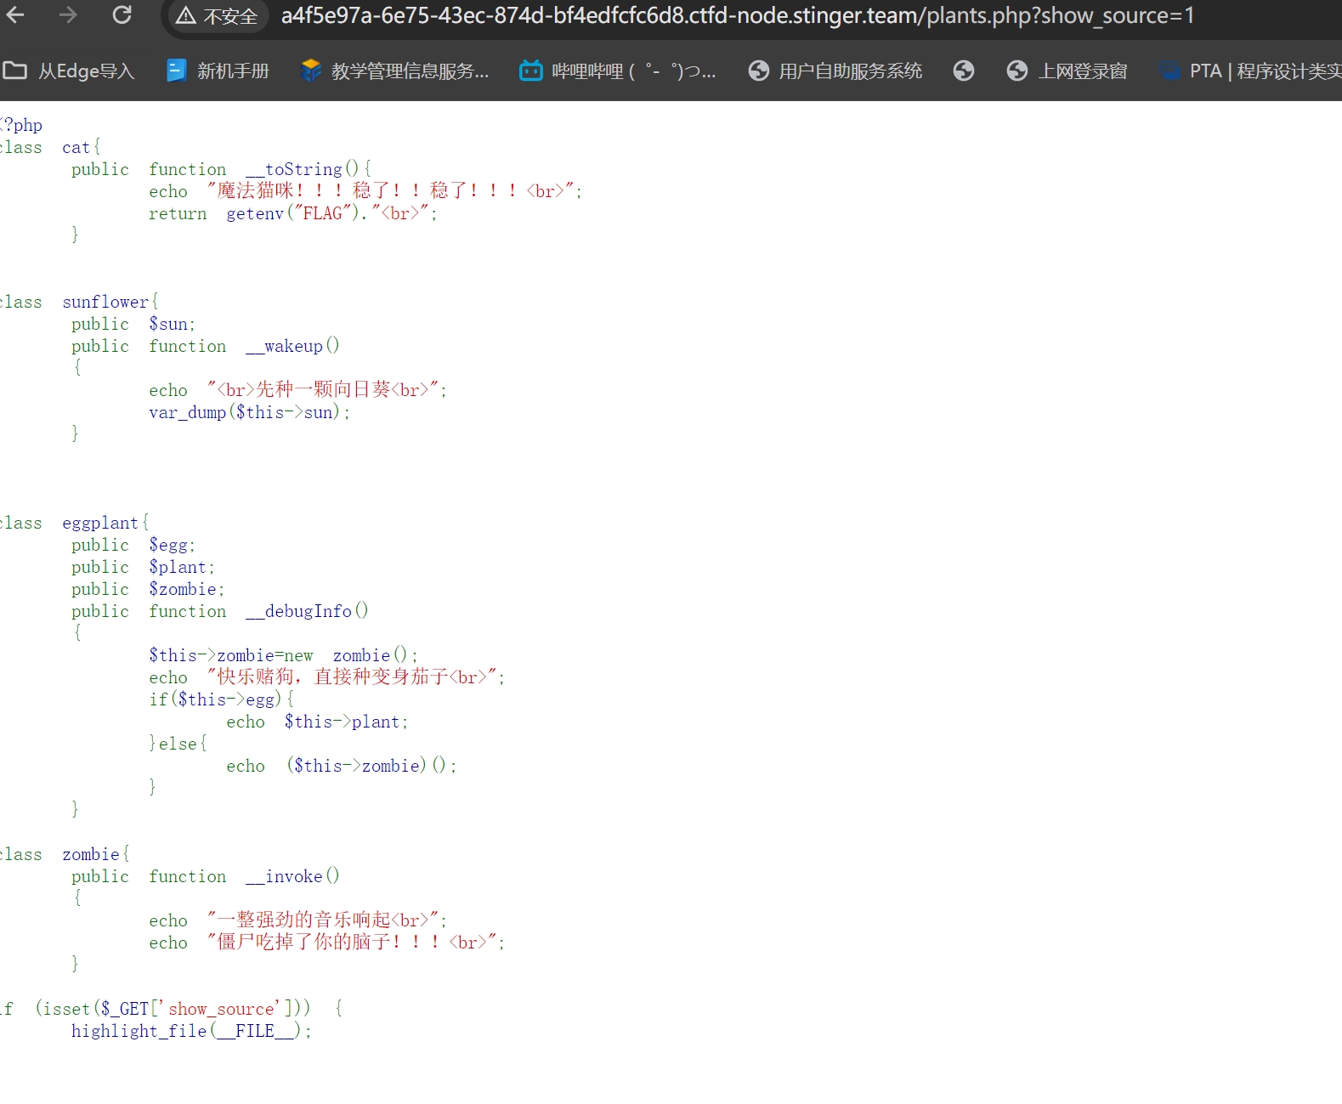Open the 用户自助服务系统 bookmark

tap(835, 71)
